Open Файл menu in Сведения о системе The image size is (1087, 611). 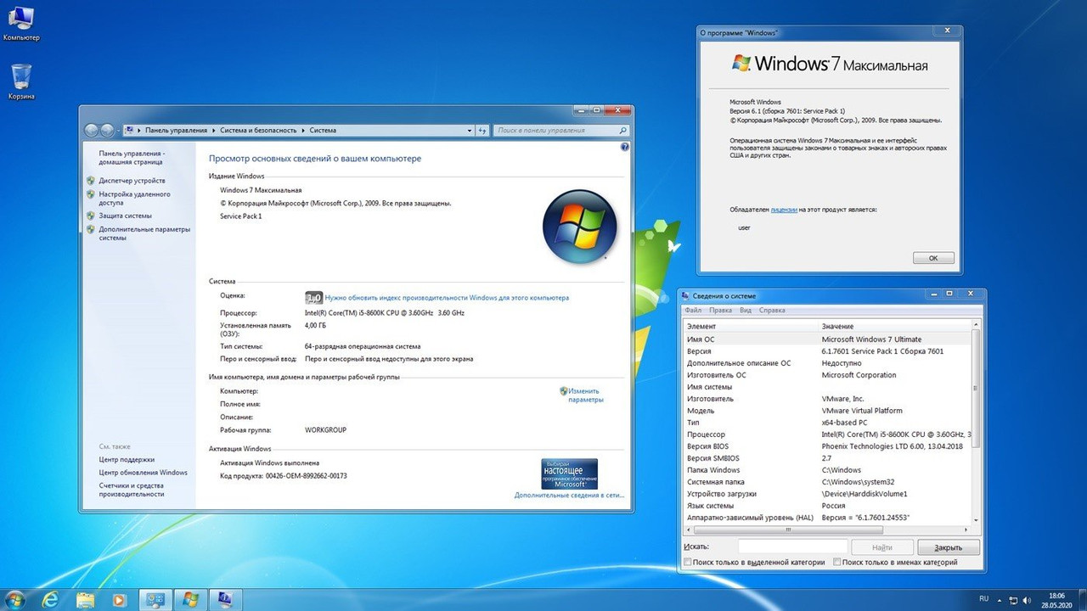pyautogui.click(x=693, y=311)
